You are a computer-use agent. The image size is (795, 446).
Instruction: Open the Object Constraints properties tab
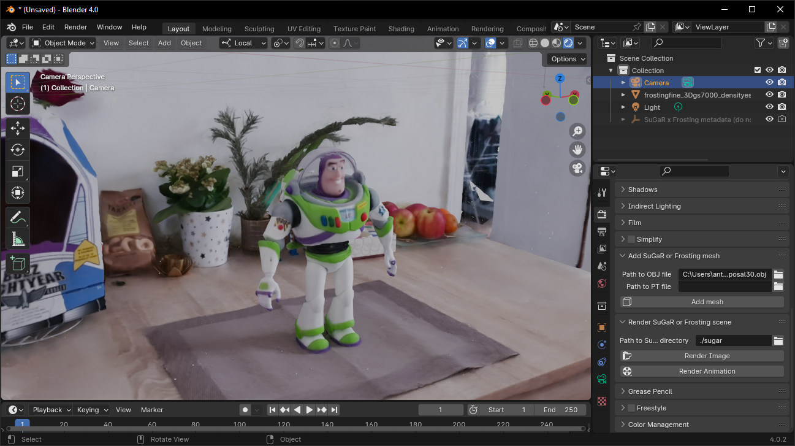point(602,362)
